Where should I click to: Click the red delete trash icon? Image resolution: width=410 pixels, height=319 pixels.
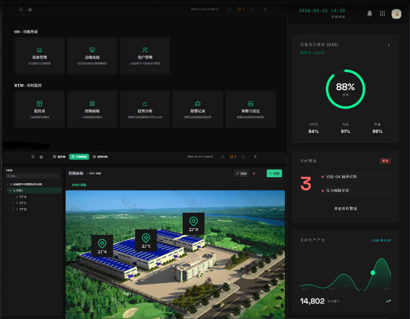tap(254, 174)
